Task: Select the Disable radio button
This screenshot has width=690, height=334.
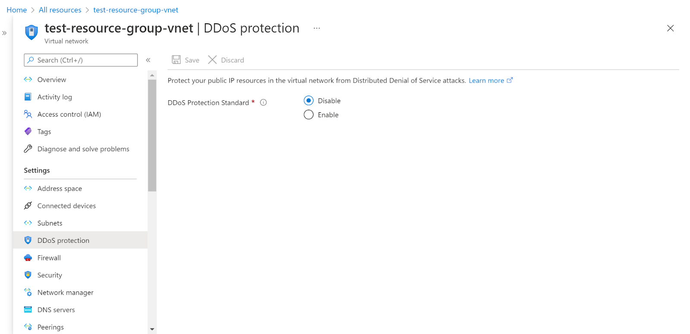Action: [x=309, y=101]
